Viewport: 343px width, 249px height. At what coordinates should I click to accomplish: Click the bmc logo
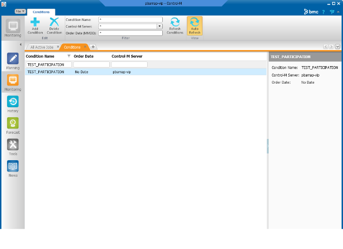311,12
